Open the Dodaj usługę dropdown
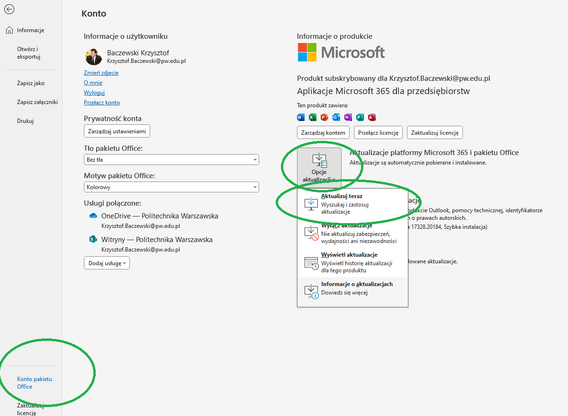Image resolution: width=568 pixels, height=416 pixels. coord(107,263)
